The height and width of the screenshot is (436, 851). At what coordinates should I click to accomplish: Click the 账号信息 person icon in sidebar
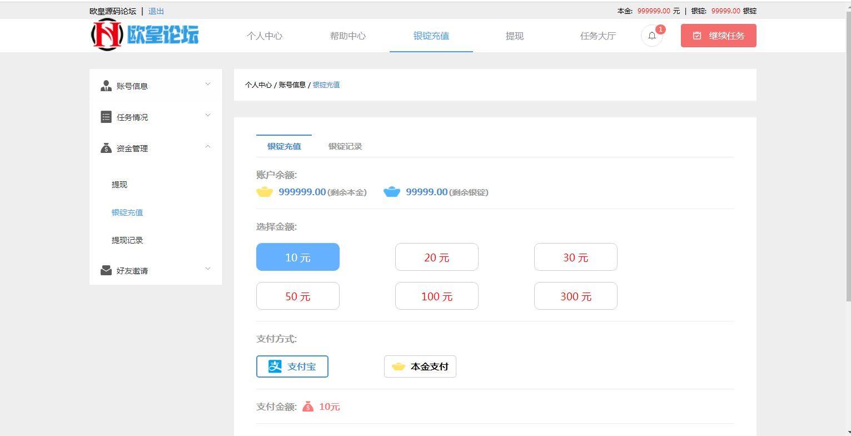click(x=106, y=86)
